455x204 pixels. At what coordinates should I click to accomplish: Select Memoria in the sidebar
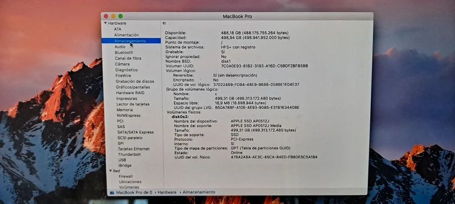[x=125, y=110]
